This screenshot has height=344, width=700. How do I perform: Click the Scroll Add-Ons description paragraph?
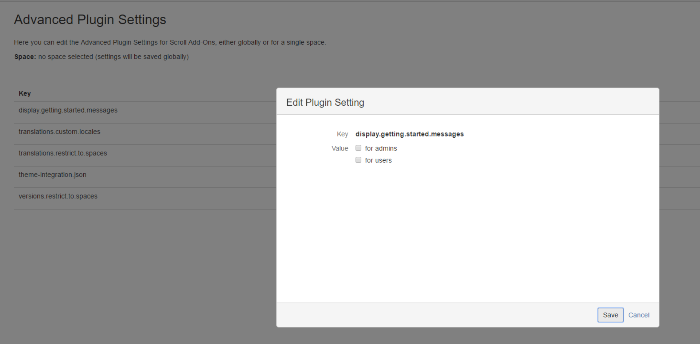[170, 42]
